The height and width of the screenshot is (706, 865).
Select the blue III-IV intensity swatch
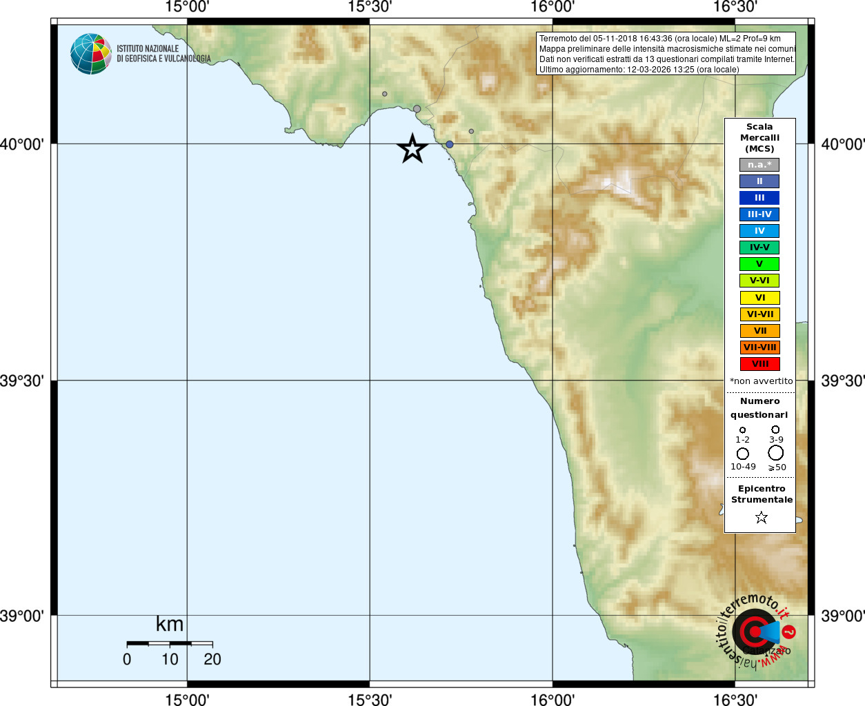[759, 214]
